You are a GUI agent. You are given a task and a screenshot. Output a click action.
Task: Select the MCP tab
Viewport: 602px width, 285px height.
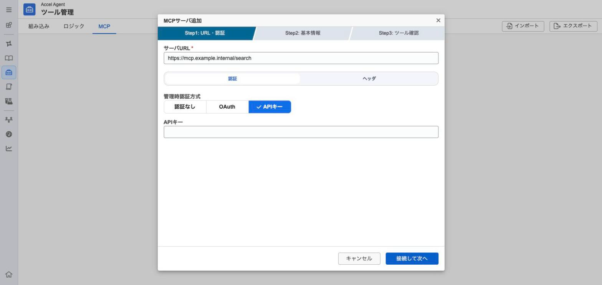pos(104,26)
